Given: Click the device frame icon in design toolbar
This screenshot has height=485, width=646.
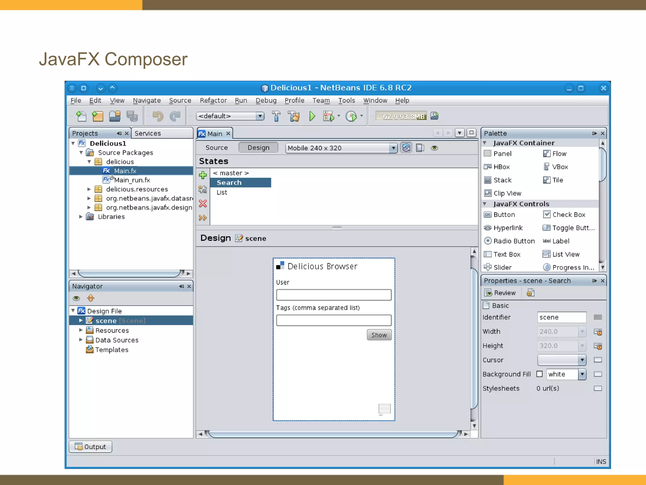Looking at the screenshot, I should tap(420, 148).
